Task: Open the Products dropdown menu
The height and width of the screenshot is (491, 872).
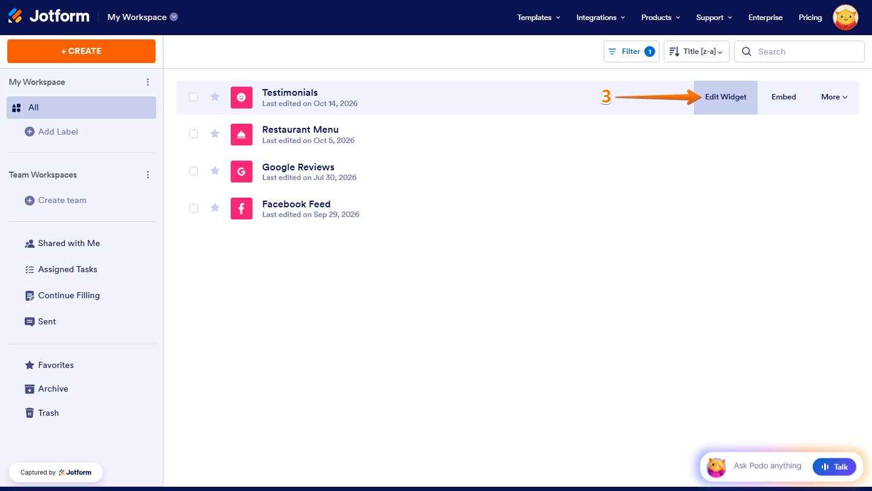Action: [661, 18]
